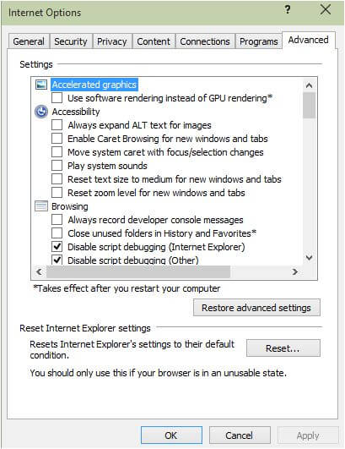Click the settings list scroll down arrow
The height and width of the screenshot is (449, 345).
tap(309, 258)
